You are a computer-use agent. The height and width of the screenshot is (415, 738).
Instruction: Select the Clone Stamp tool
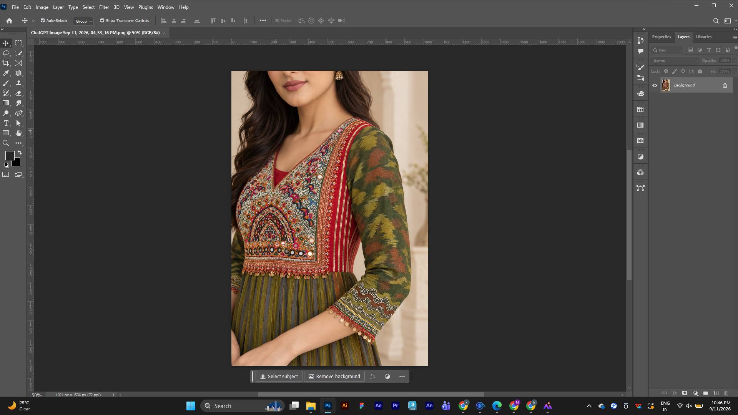[x=18, y=83]
